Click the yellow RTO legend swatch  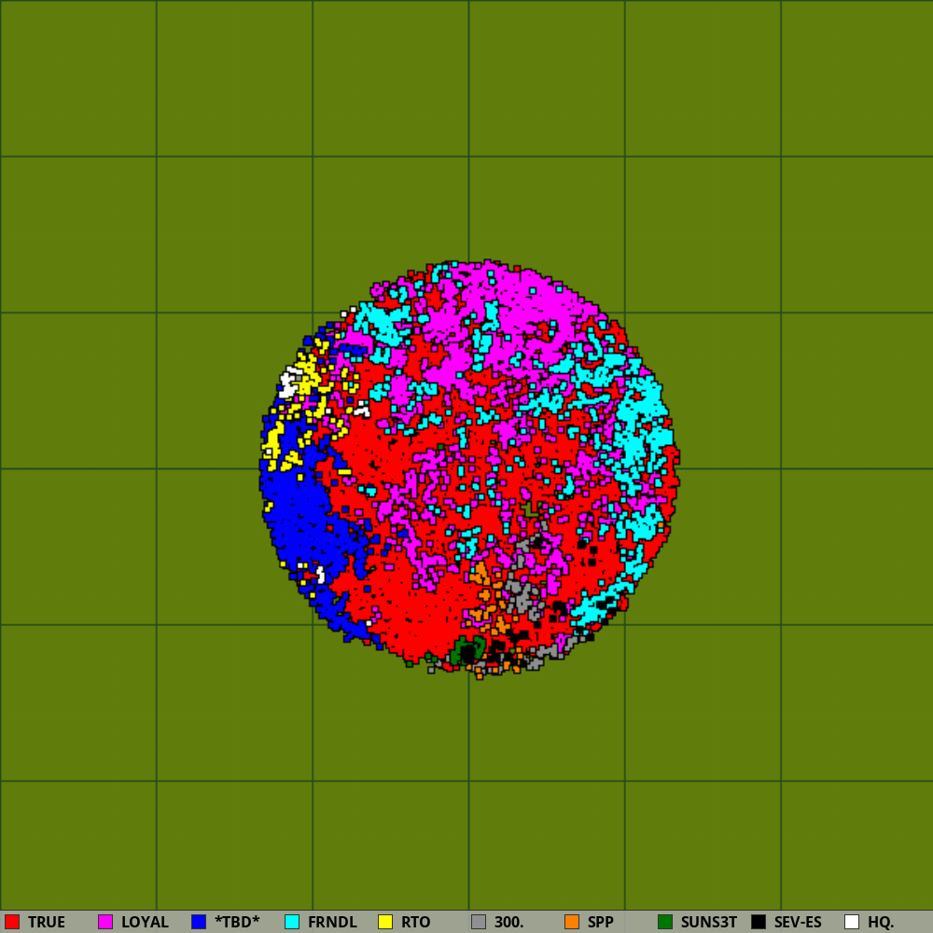(385, 922)
